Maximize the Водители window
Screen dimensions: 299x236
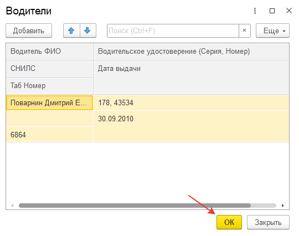(x=272, y=11)
